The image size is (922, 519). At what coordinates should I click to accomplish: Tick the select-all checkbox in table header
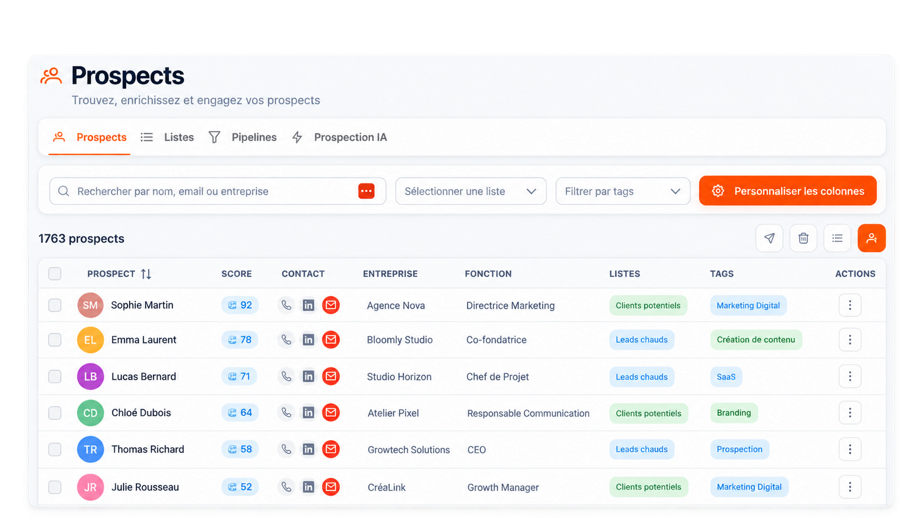click(x=55, y=274)
